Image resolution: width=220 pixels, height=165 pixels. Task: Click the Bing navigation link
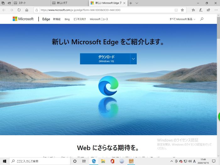click(67, 19)
